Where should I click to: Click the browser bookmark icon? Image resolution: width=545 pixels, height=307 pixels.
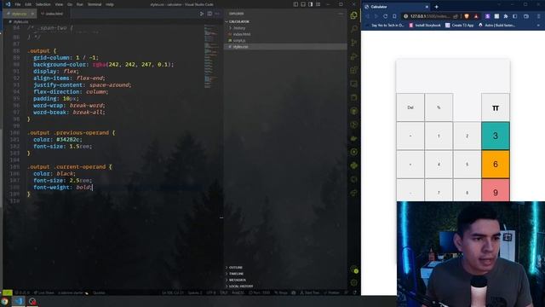pyautogui.click(x=394, y=16)
